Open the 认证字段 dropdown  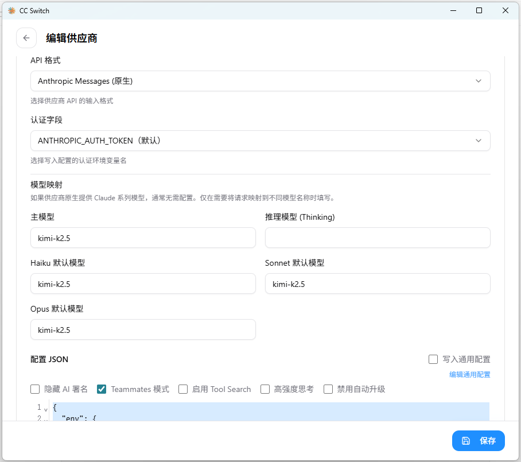pos(260,141)
